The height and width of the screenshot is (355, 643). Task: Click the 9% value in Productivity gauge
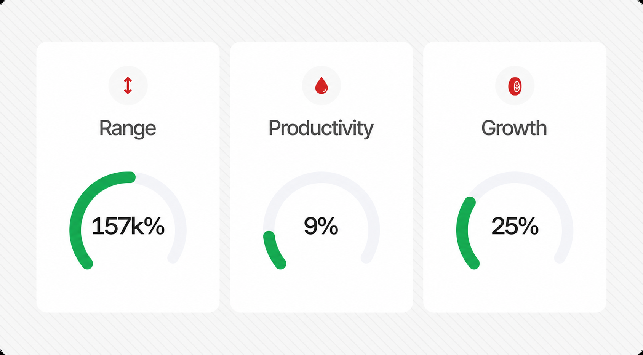click(321, 226)
